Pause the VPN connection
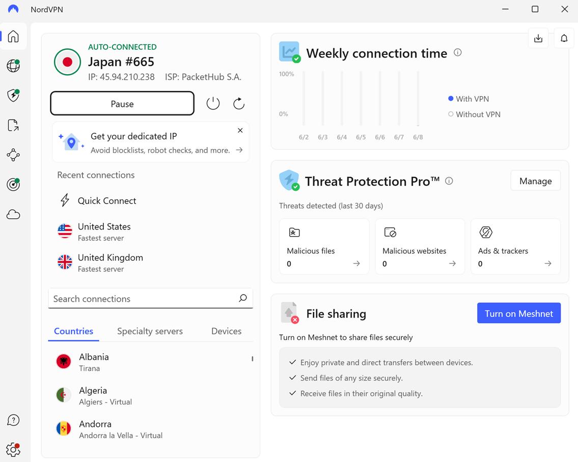Viewport: 578px width, 462px height. (122, 103)
